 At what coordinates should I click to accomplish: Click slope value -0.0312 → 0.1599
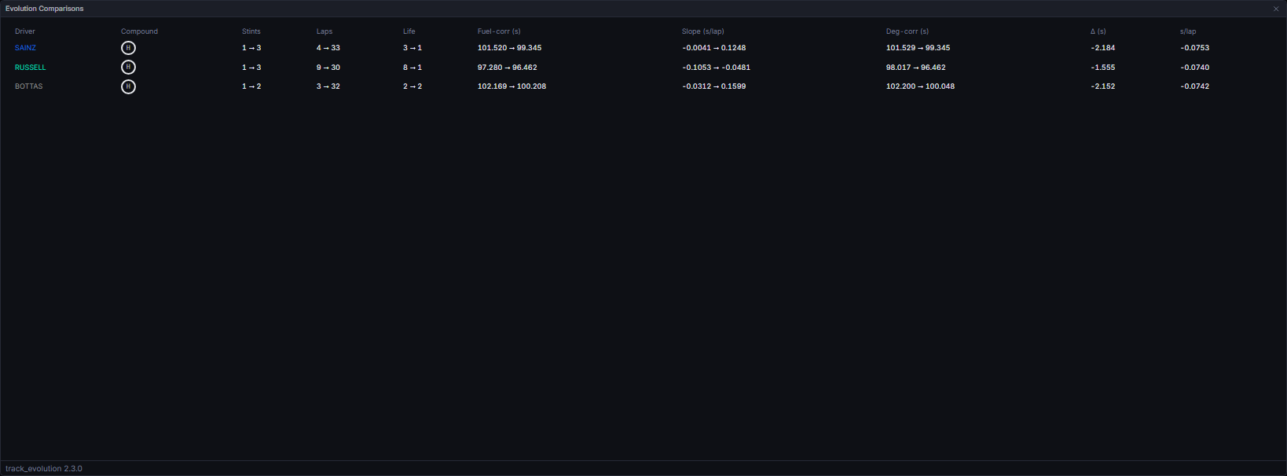[714, 86]
